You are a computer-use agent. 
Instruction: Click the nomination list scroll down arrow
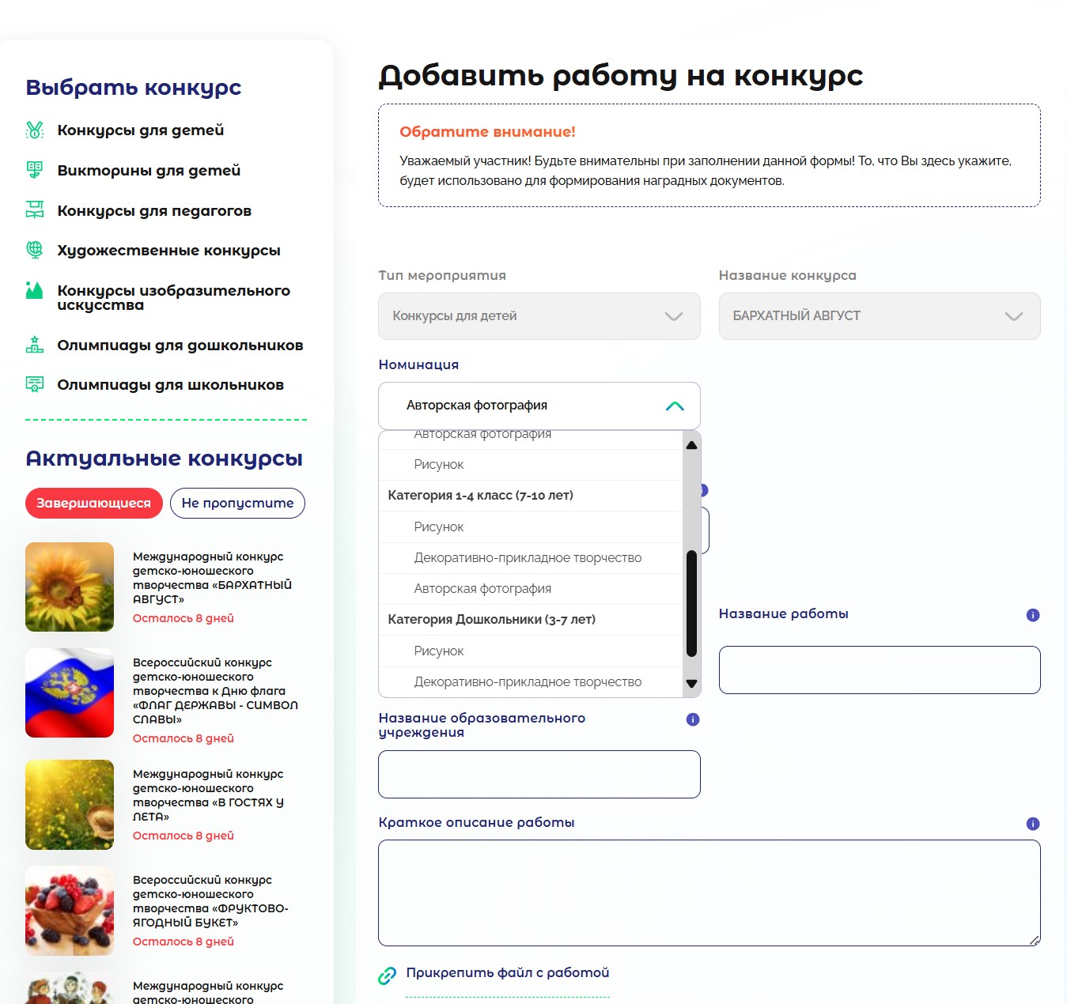pyautogui.click(x=691, y=684)
